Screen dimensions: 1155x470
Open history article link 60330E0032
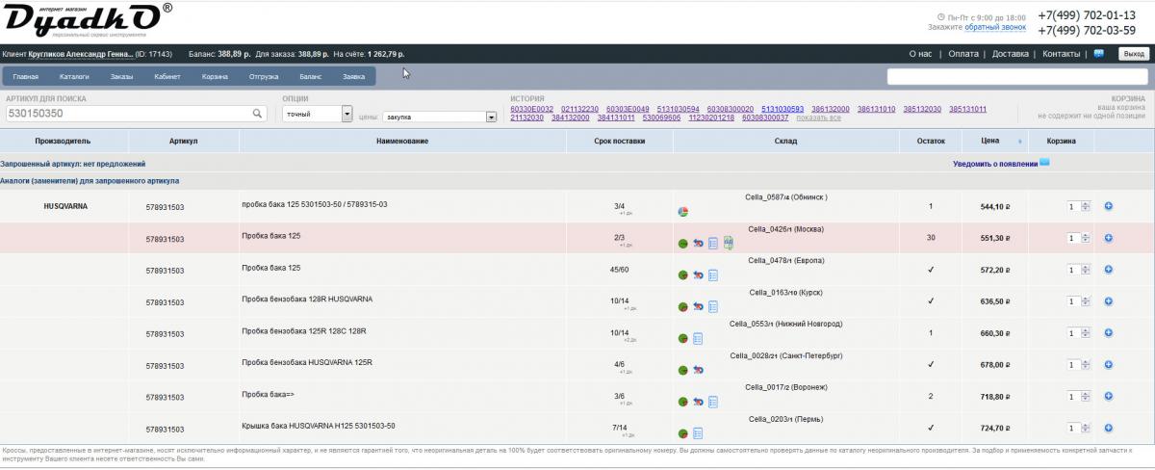[531, 109]
